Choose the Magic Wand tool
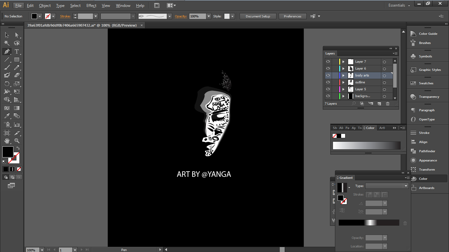This screenshot has height=252, width=449. [7, 43]
